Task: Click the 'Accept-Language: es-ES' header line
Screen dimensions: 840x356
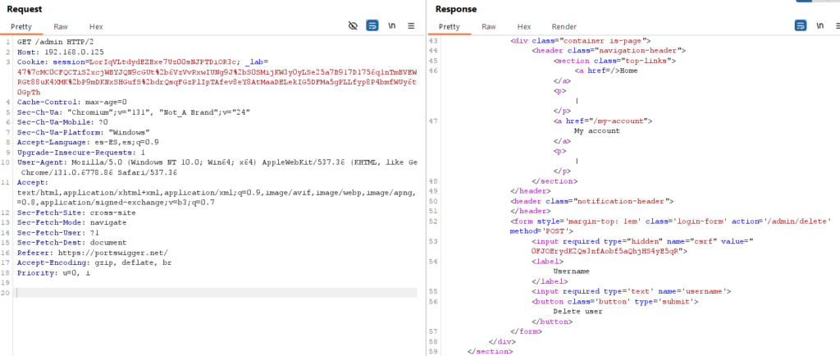Action: point(88,142)
